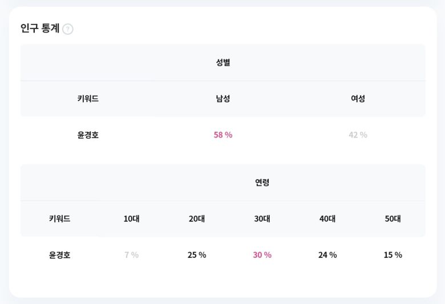
Task: Click the 여성 column header
Action: (358, 98)
